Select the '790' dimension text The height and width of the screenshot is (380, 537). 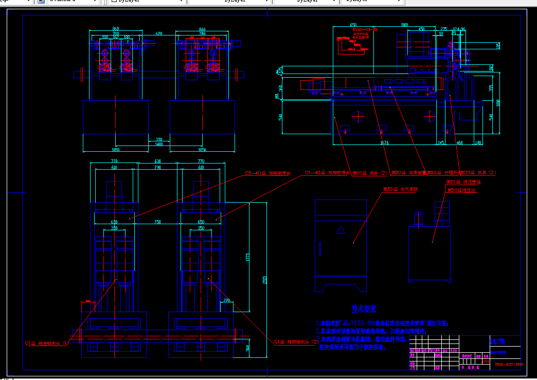157,168
